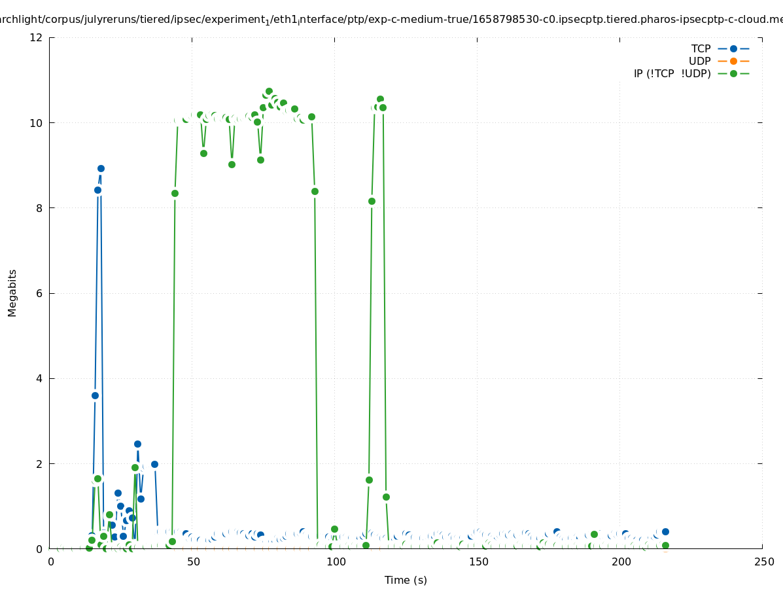Click the 100 tick label on x-axis

coord(336,562)
